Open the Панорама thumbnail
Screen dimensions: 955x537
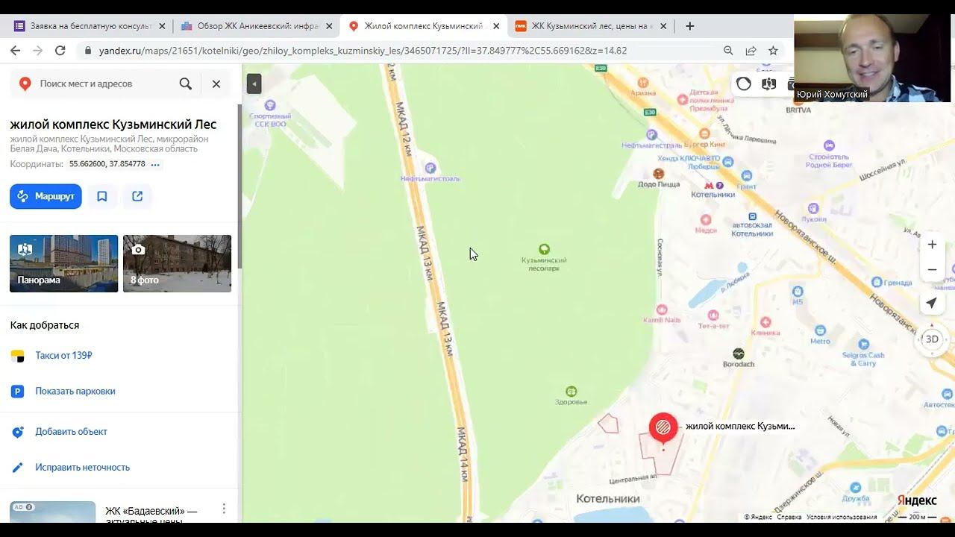pyautogui.click(x=63, y=263)
